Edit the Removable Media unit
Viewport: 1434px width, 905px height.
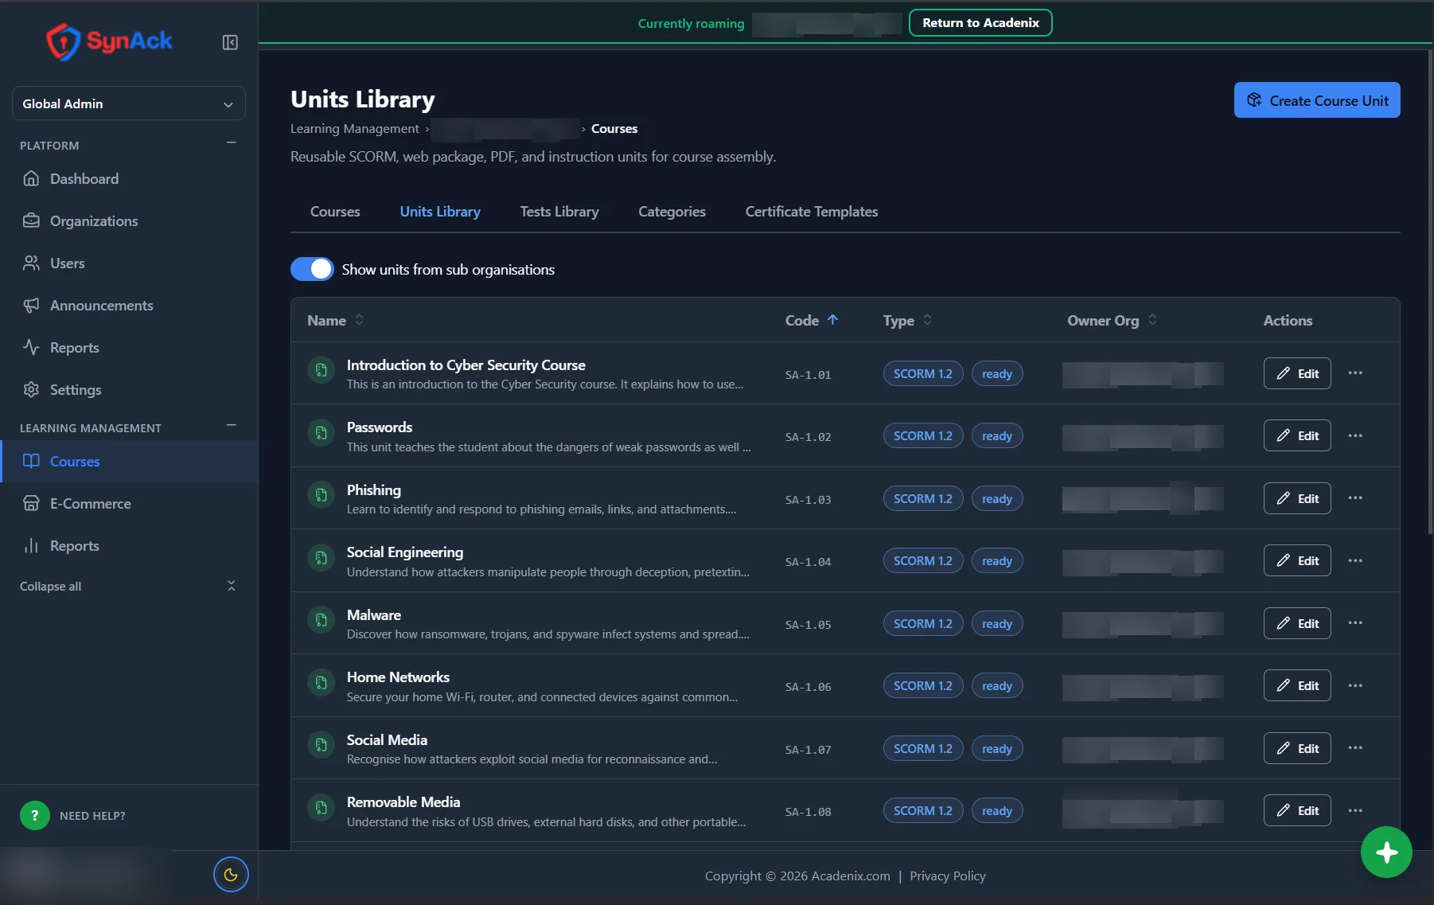[x=1297, y=810]
